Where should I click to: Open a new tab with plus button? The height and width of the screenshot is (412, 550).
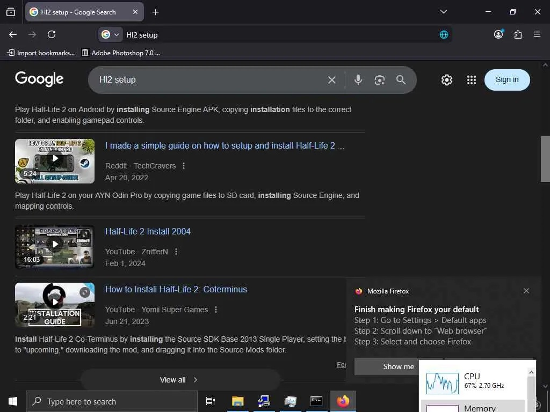tap(155, 12)
